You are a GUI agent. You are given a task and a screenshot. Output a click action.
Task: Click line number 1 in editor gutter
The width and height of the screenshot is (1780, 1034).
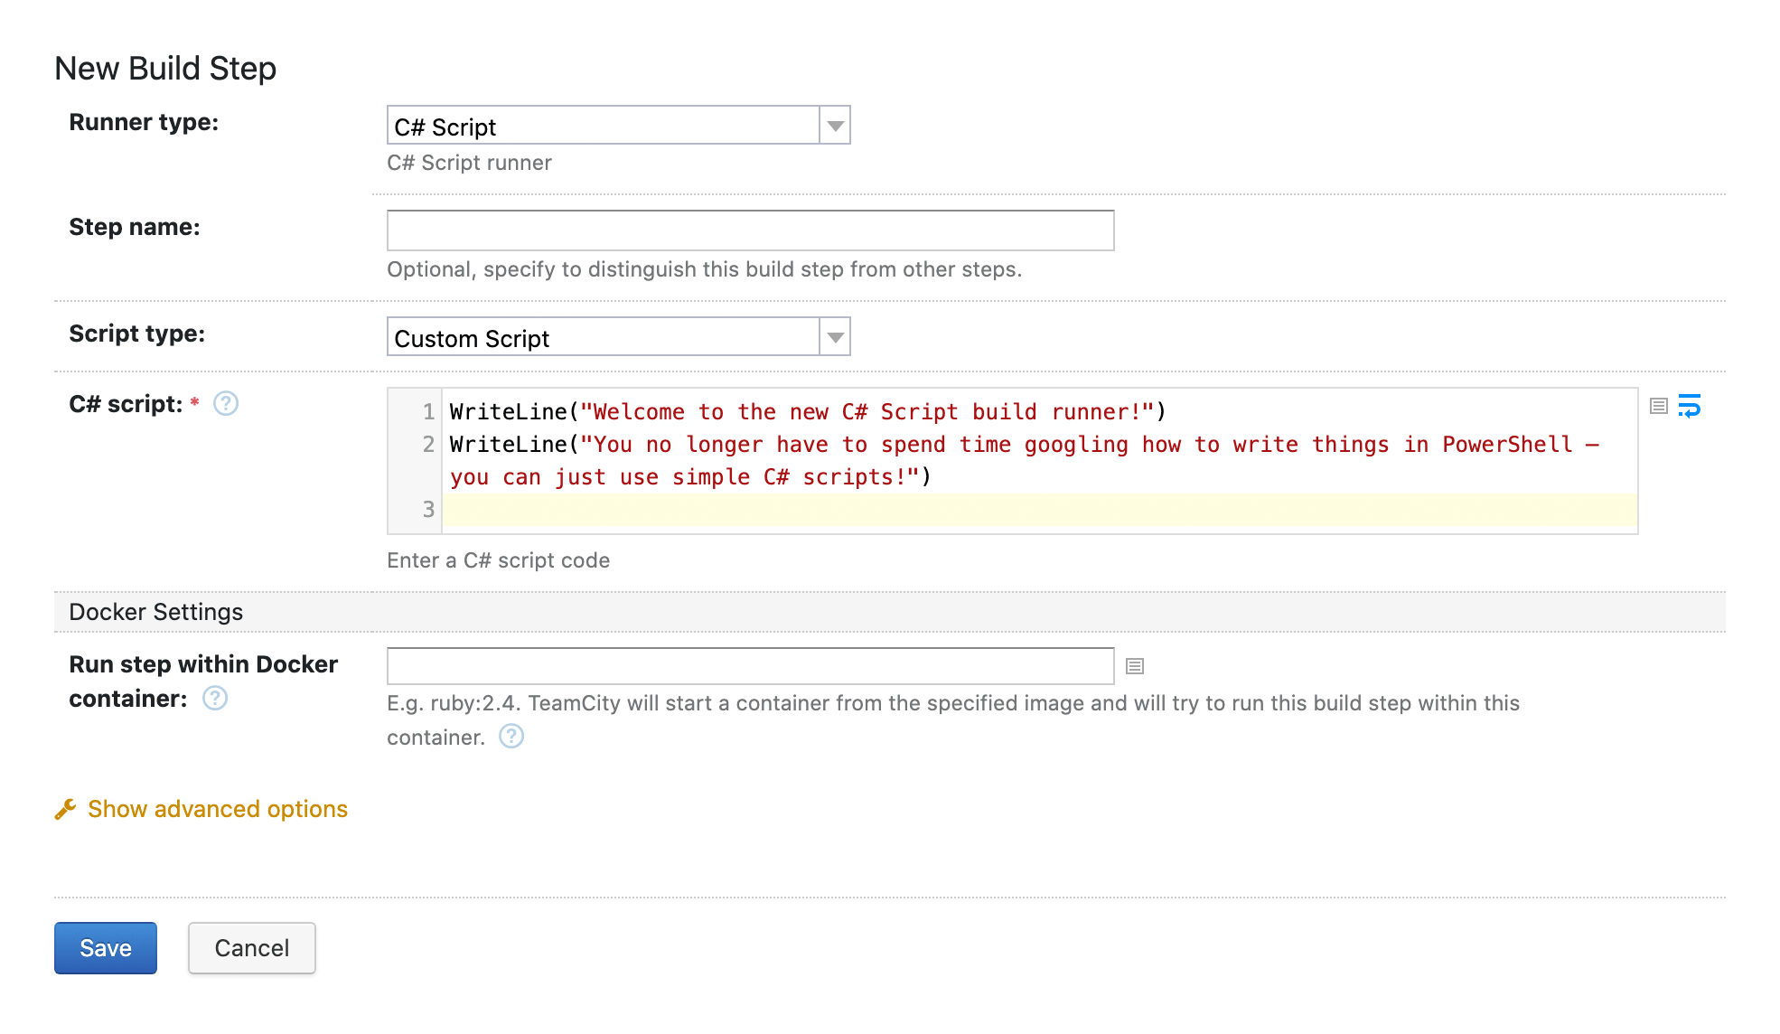[x=428, y=412]
